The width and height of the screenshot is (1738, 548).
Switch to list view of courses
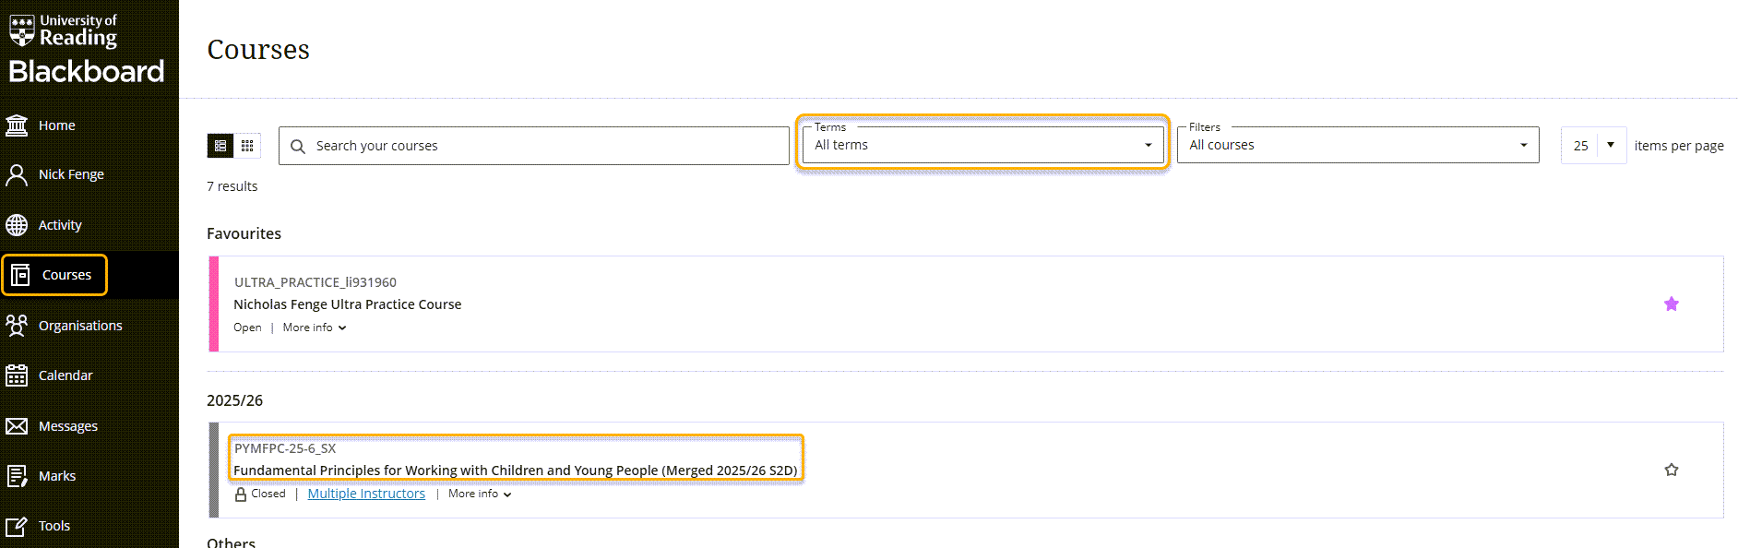click(220, 146)
